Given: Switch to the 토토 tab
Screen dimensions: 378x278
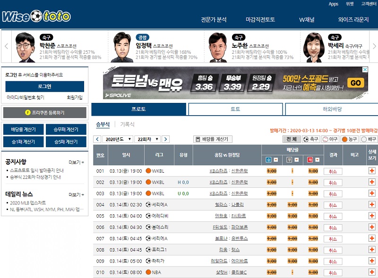Looking at the screenshot, I should (235, 109).
